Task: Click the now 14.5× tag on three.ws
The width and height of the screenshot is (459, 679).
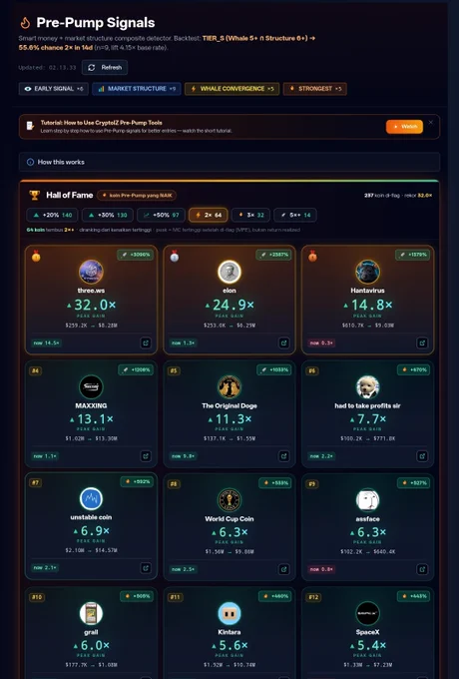Action: pos(46,342)
